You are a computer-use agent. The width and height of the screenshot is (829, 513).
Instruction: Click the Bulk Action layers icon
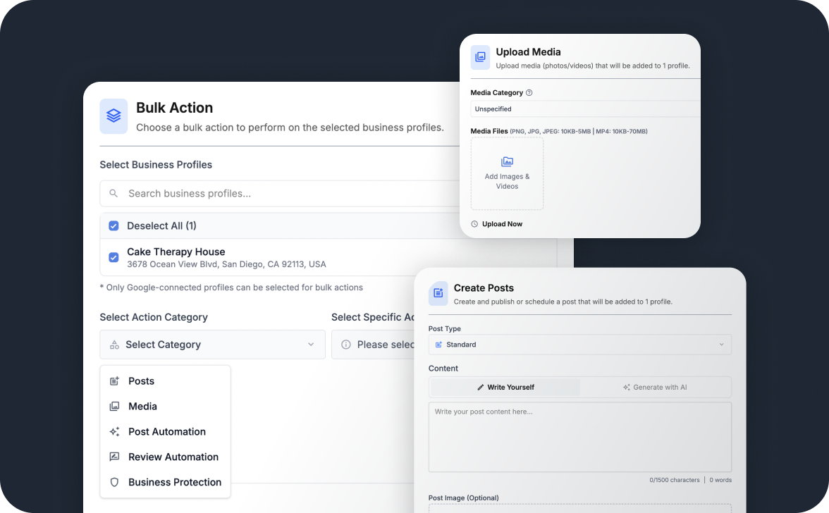(113, 116)
